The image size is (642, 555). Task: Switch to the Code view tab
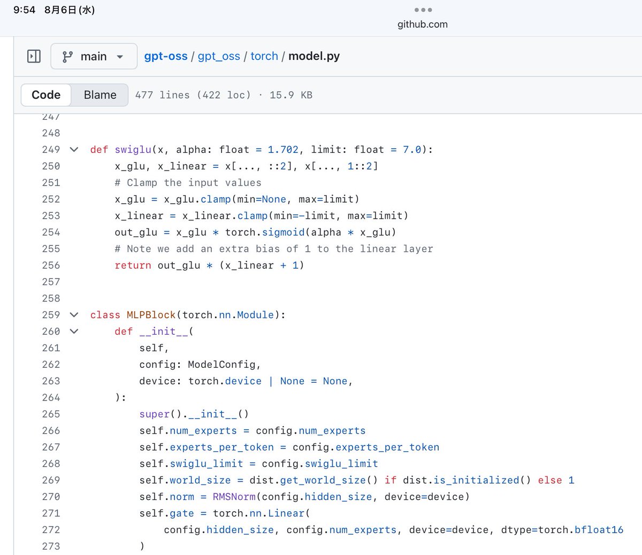pos(46,95)
